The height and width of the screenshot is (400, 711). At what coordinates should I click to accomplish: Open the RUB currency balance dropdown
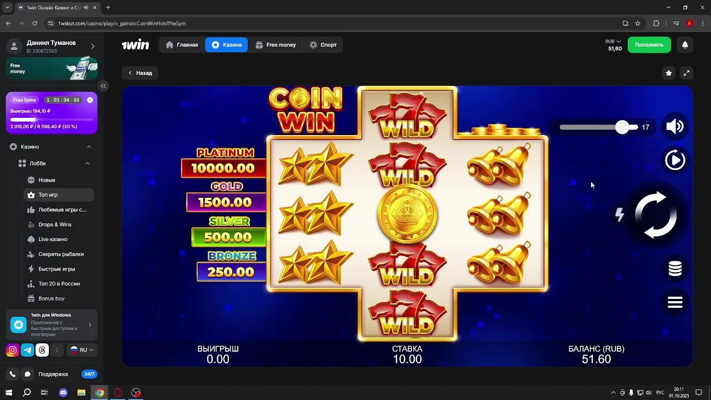(613, 41)
